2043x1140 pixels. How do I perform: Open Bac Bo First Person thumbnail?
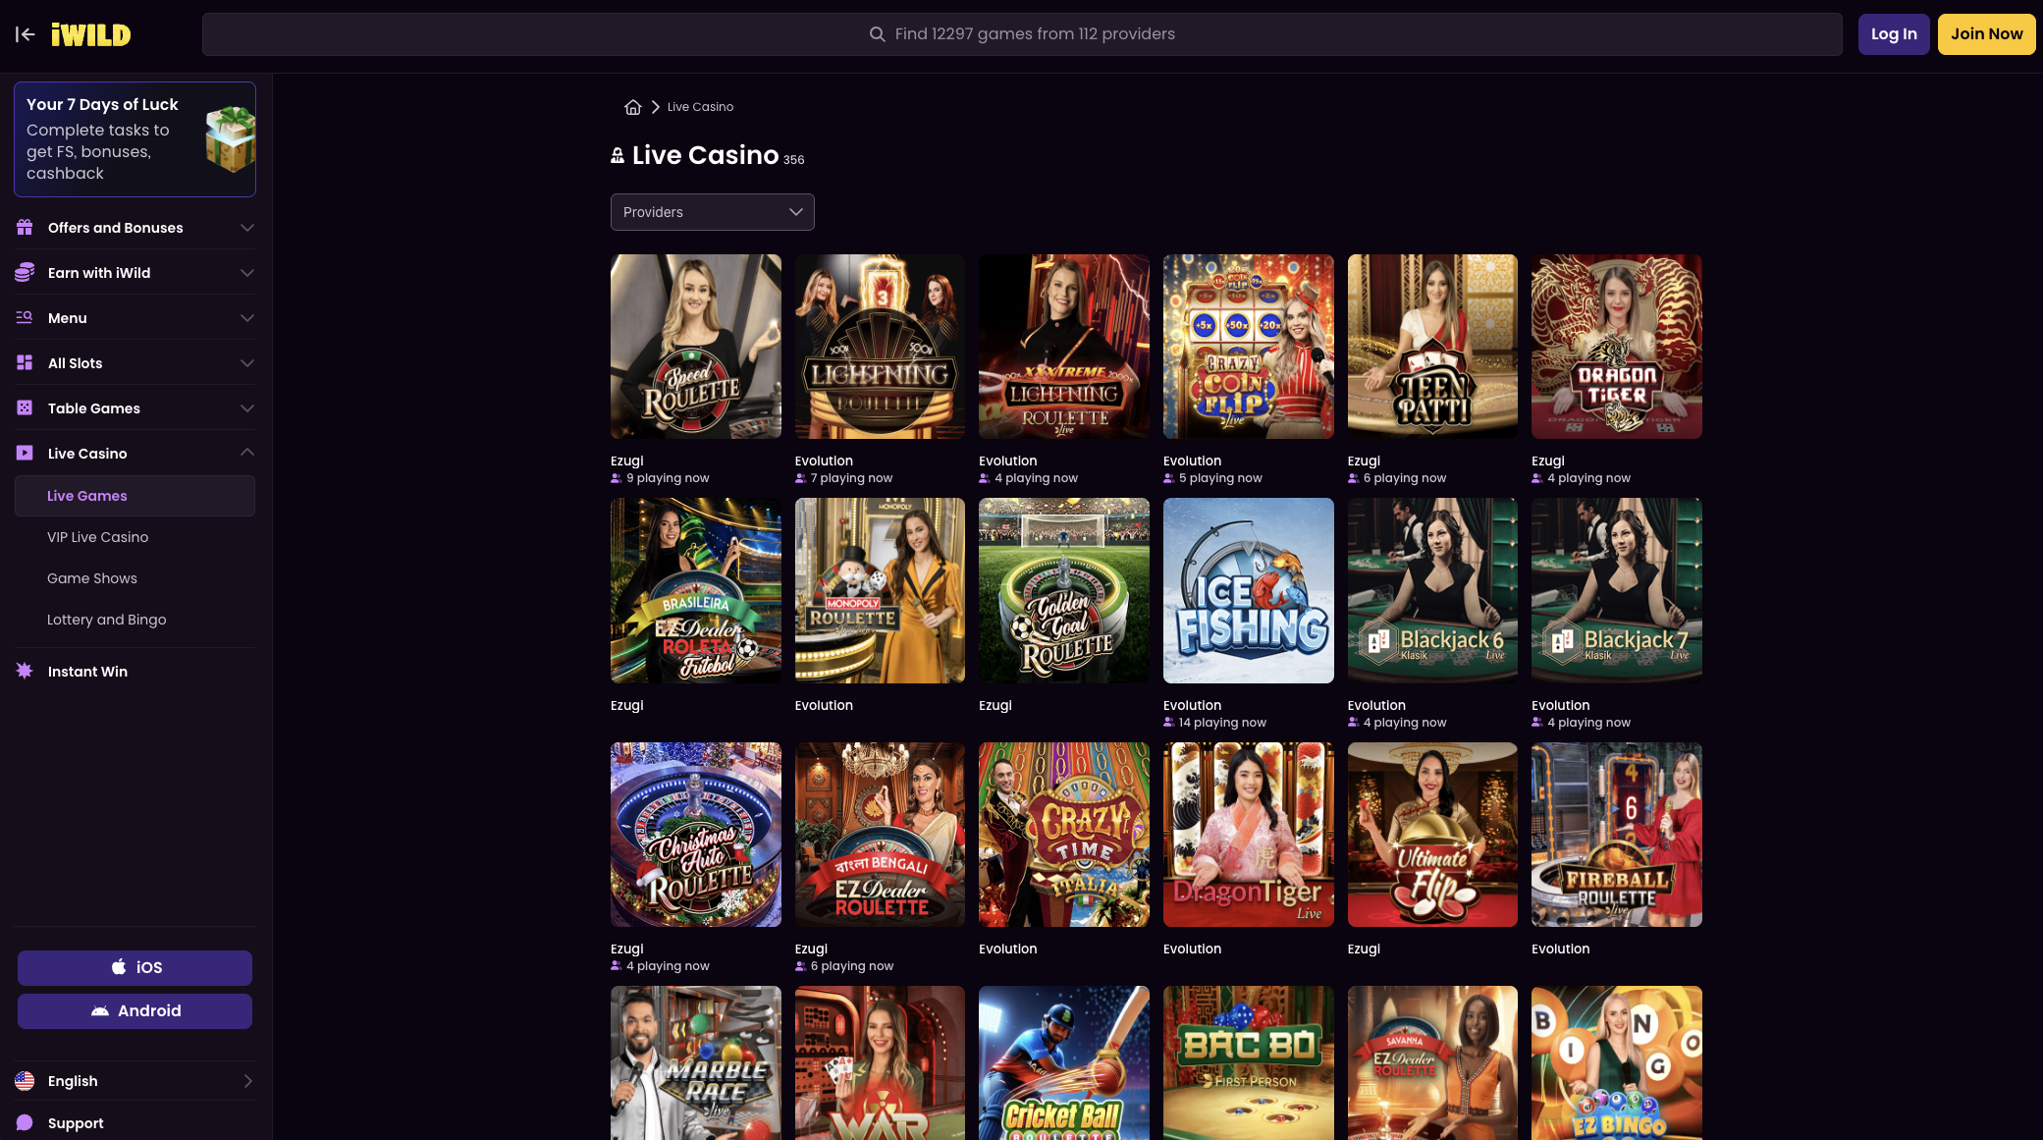(1249, 1063)
